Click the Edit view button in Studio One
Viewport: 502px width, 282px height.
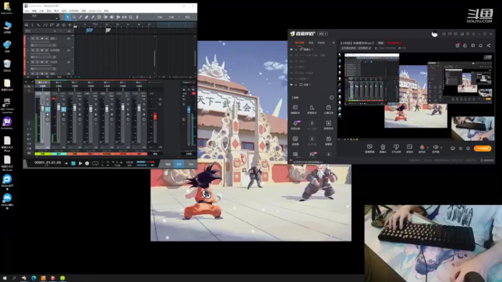coord(168,164)
